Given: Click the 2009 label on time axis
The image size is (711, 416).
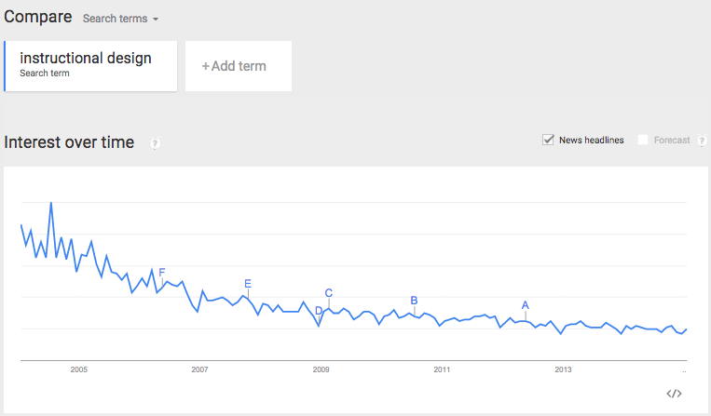Looking at the screenshot, I should click(x=321, y=369).
